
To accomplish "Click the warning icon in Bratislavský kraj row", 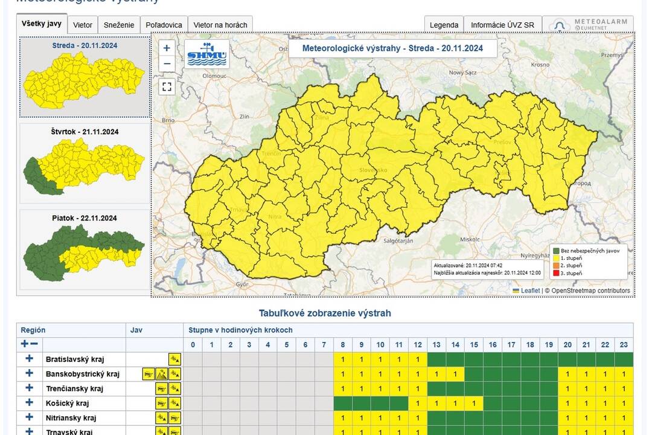I will 174,359.
